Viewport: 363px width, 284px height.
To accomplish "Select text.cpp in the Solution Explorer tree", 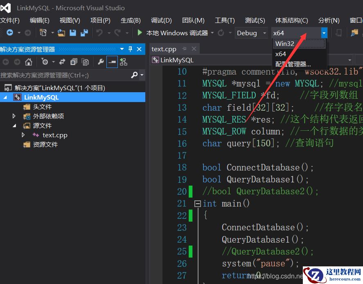I will click(x=55, y=135).
